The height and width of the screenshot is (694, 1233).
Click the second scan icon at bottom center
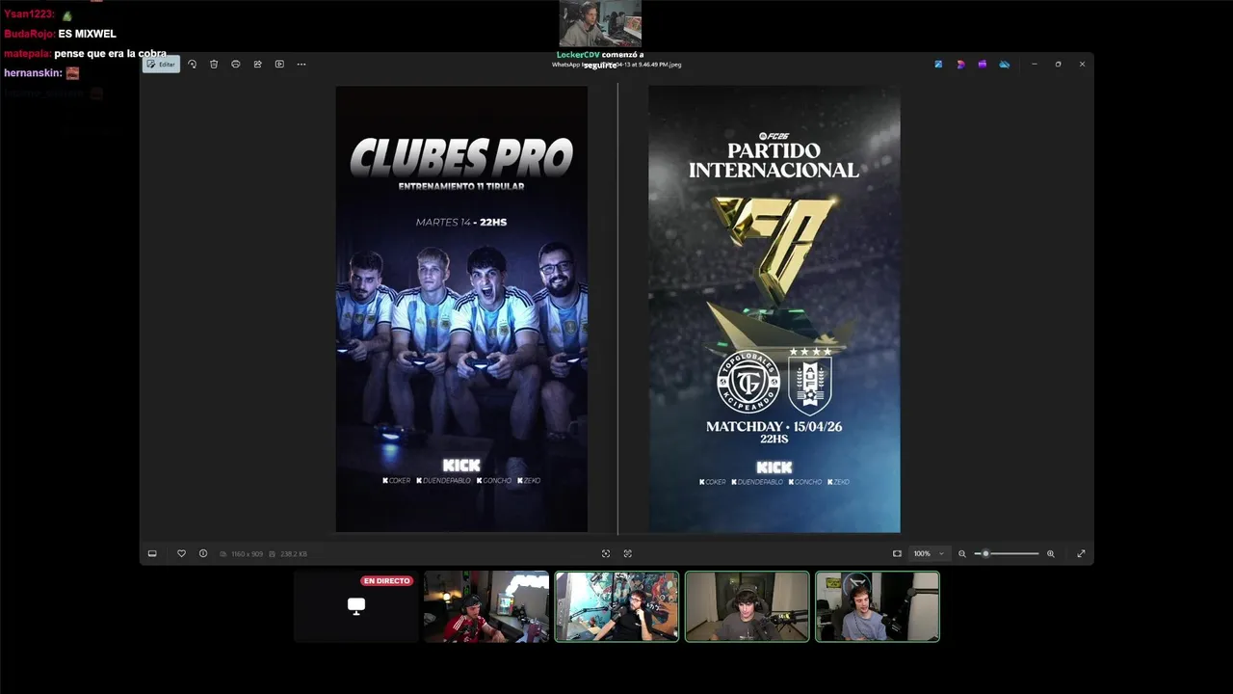click(x=628, y=553)
